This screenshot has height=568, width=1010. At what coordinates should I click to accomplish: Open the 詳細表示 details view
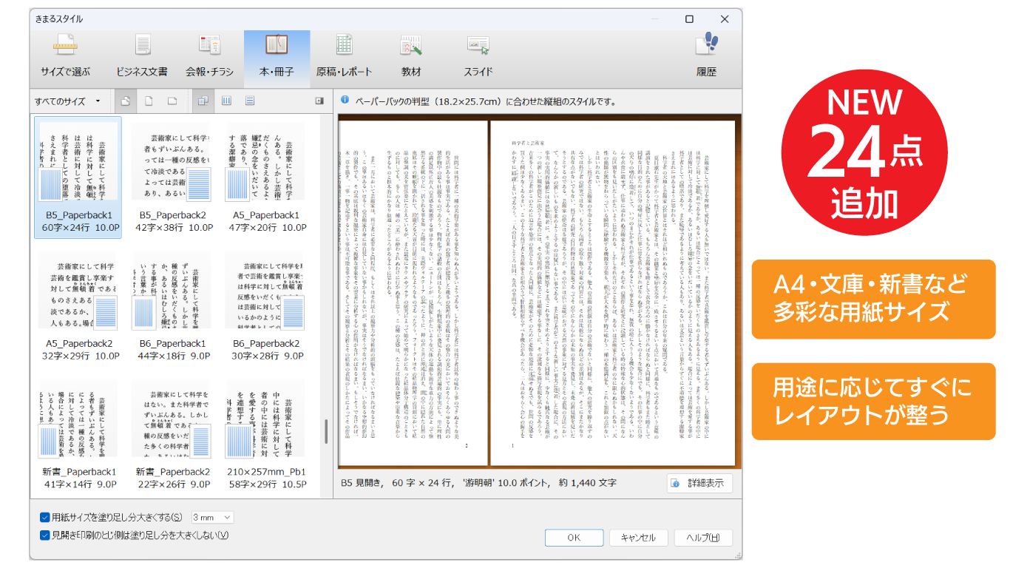pos(699,484)
